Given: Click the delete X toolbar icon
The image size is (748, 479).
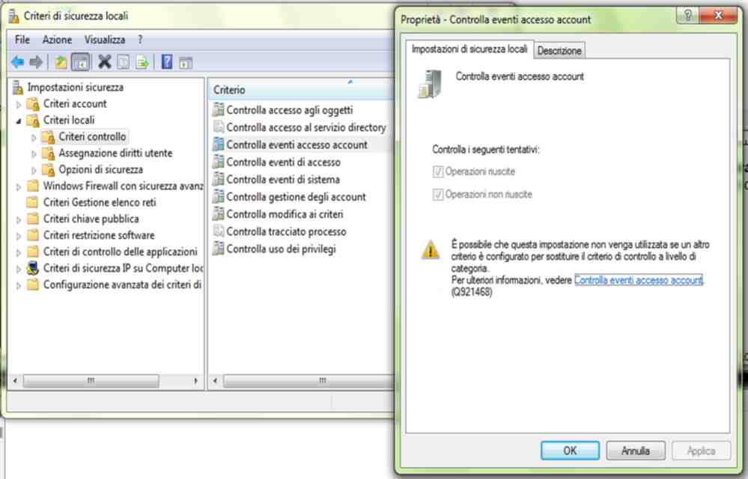Looking at the screenshot, I should [x=105, y=62].
